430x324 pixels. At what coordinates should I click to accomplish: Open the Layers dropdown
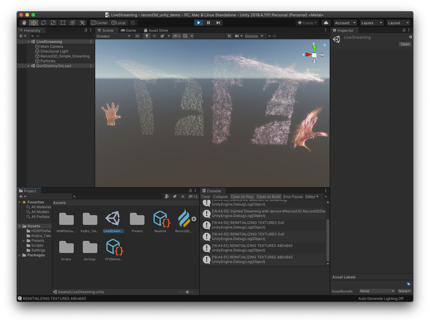click(x=372, y=23)
